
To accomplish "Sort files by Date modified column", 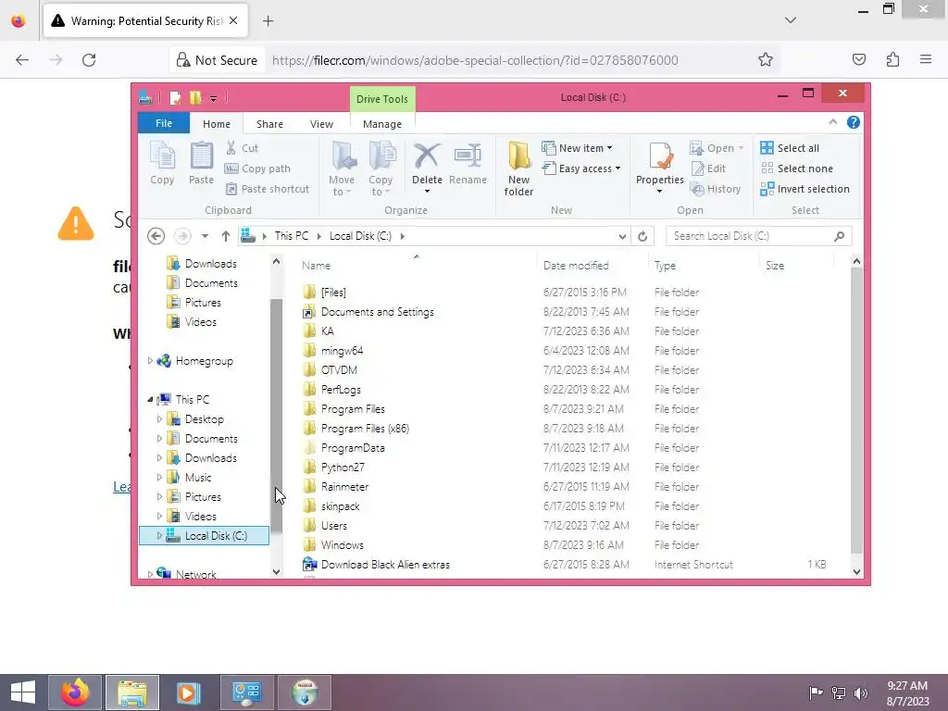I will (x=576, y=266).
